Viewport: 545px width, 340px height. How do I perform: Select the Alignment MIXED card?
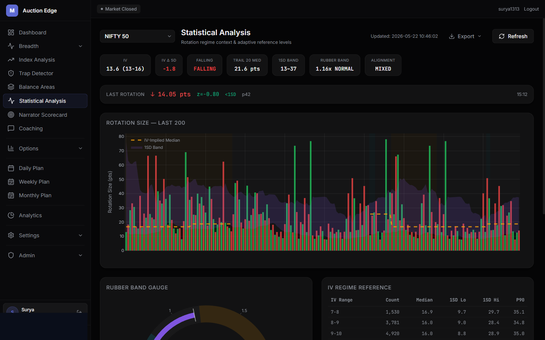[x=383, y=65]
